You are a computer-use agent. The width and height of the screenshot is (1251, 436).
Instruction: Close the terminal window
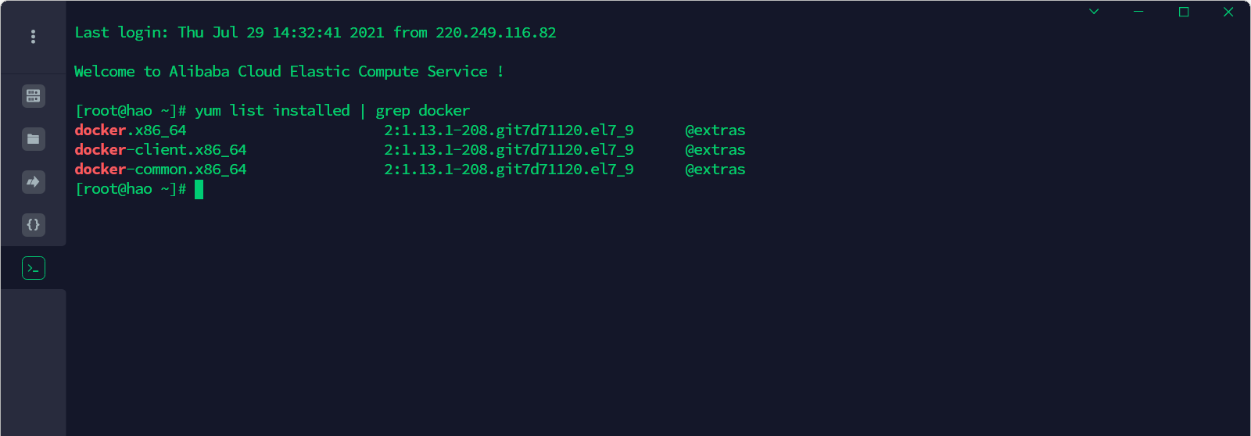(x=1228, y=12)
